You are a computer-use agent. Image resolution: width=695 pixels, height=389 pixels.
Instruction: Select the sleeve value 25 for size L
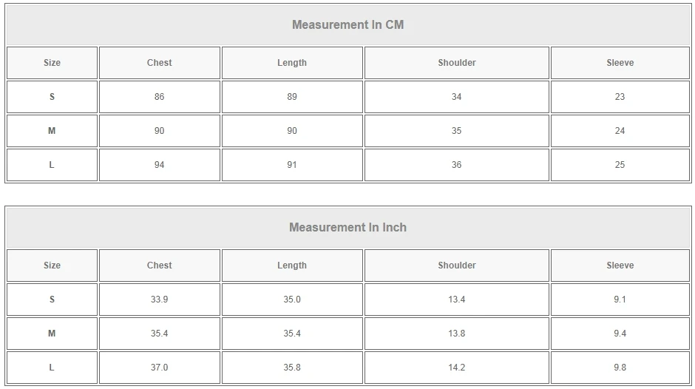click(x=620, y=165)
